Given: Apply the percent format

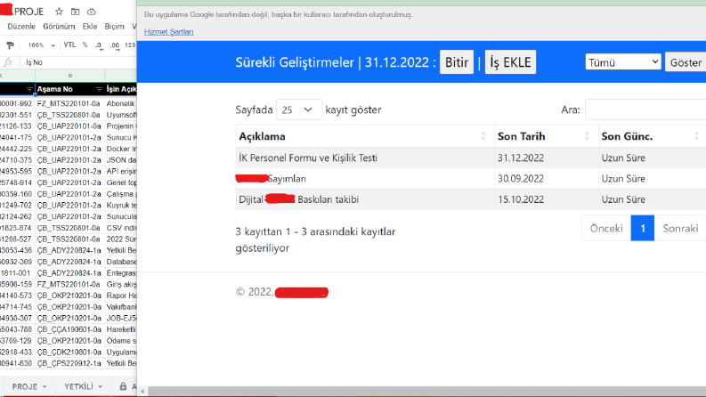Looking at the screenshot, I should pos(85,45).
